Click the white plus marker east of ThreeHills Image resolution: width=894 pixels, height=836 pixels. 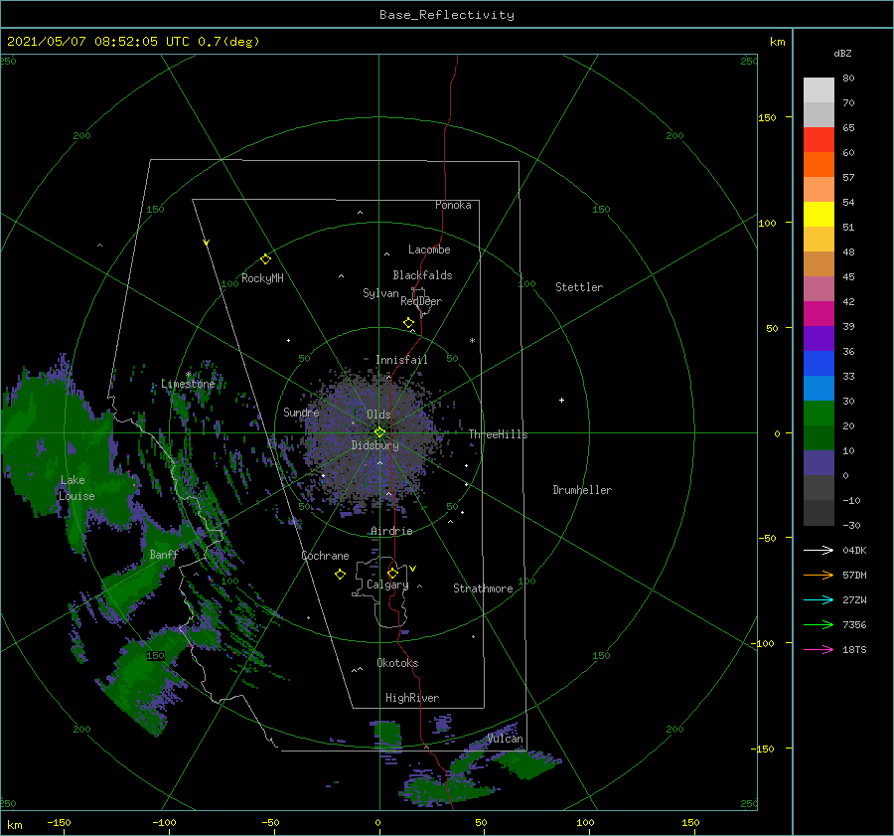(561, 400)
